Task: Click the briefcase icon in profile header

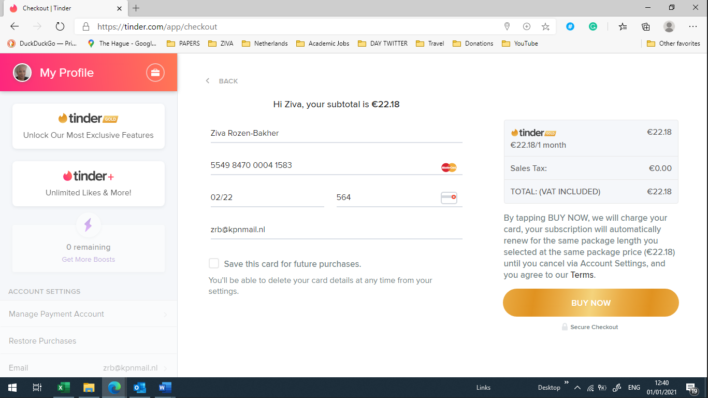Action: click(155, 73)
